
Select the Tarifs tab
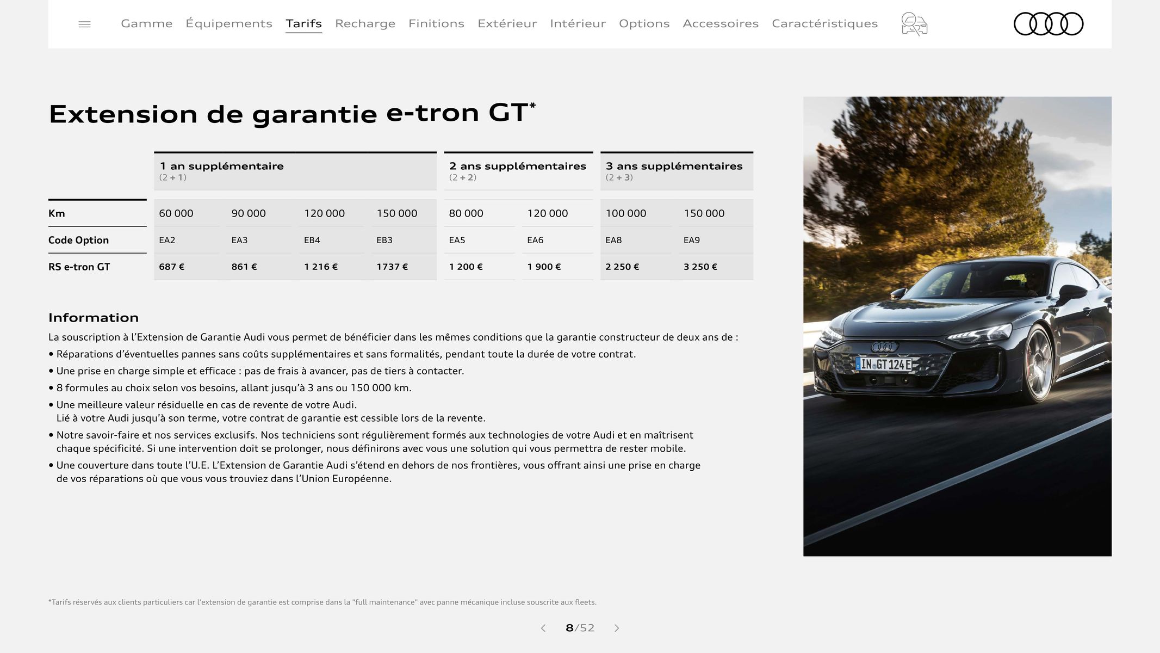(303, 23)
